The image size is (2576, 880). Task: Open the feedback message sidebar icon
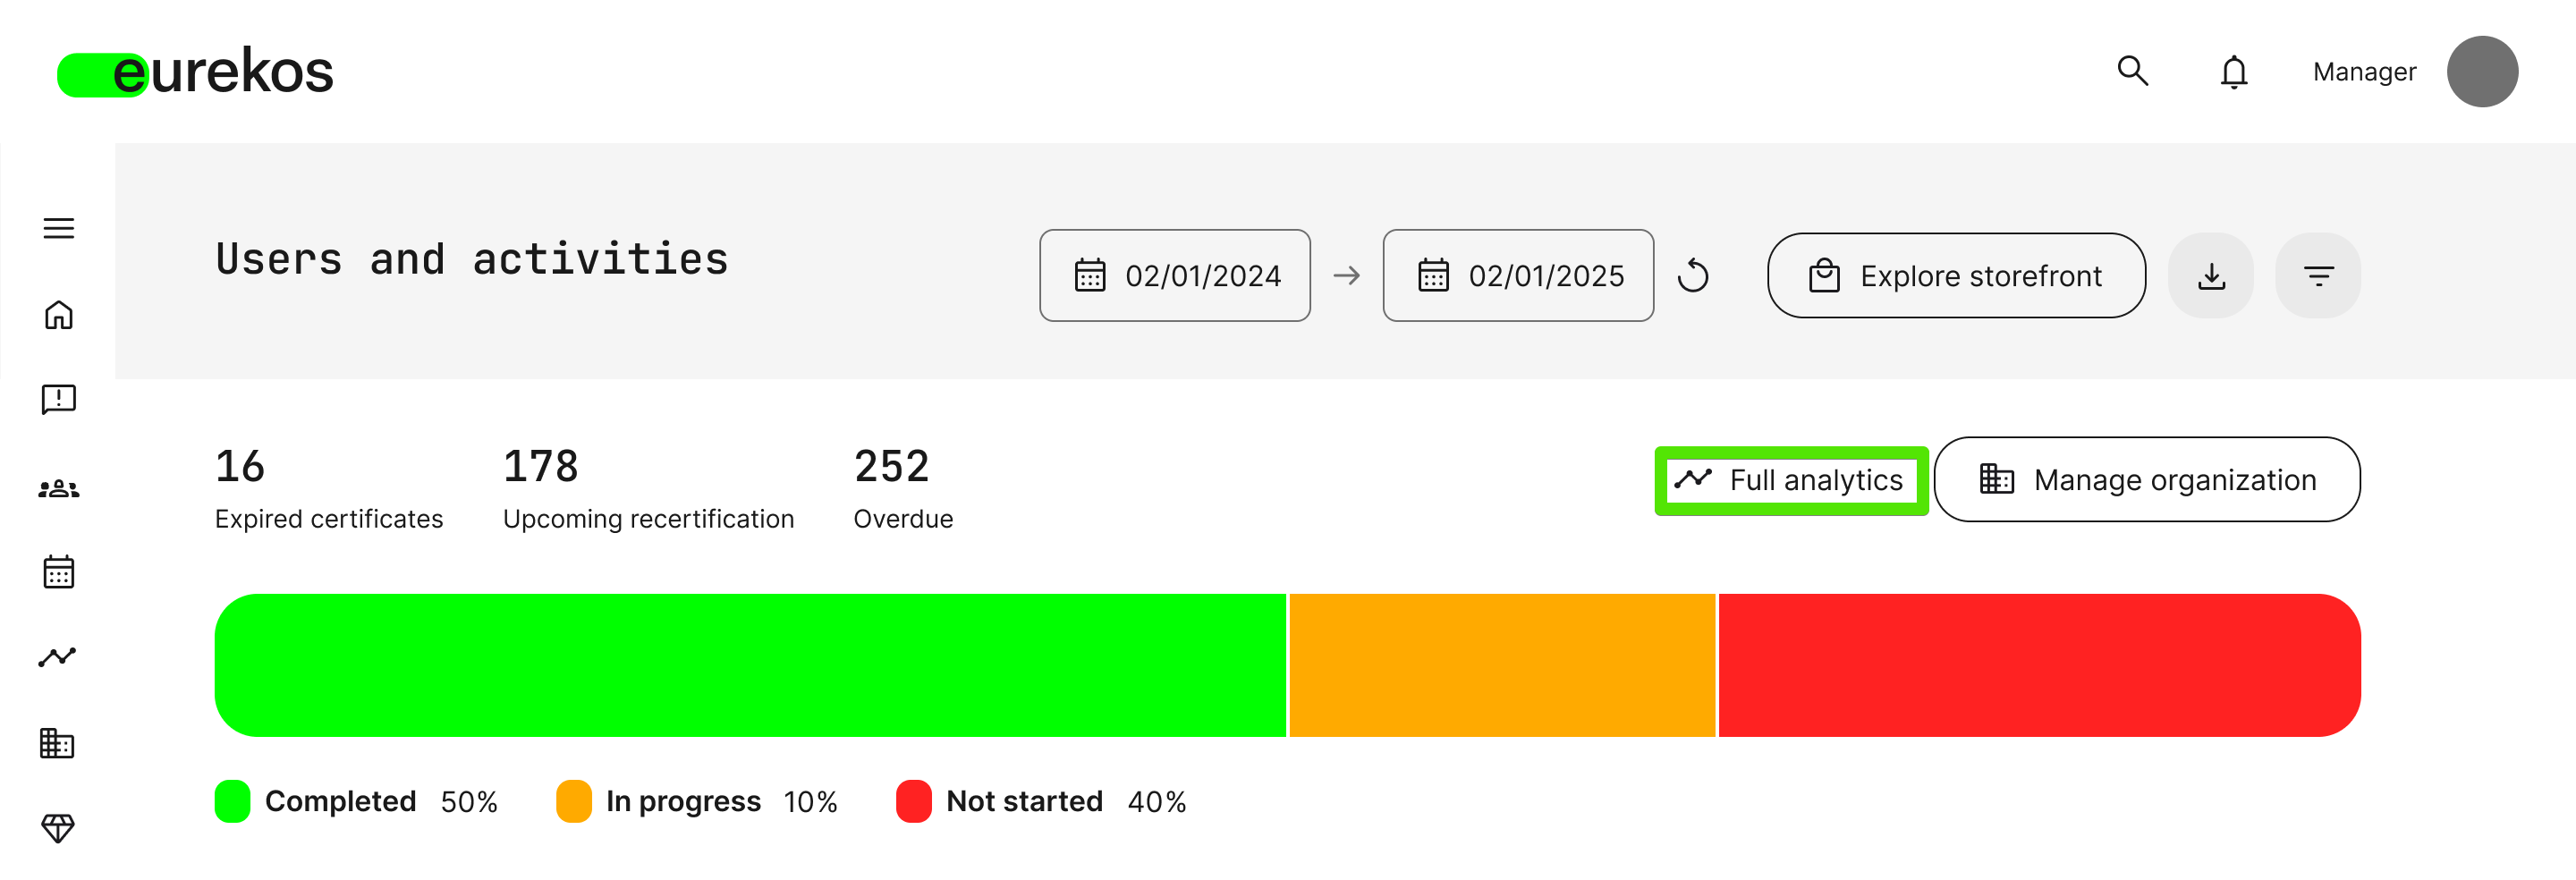click(x=59, y=400)
